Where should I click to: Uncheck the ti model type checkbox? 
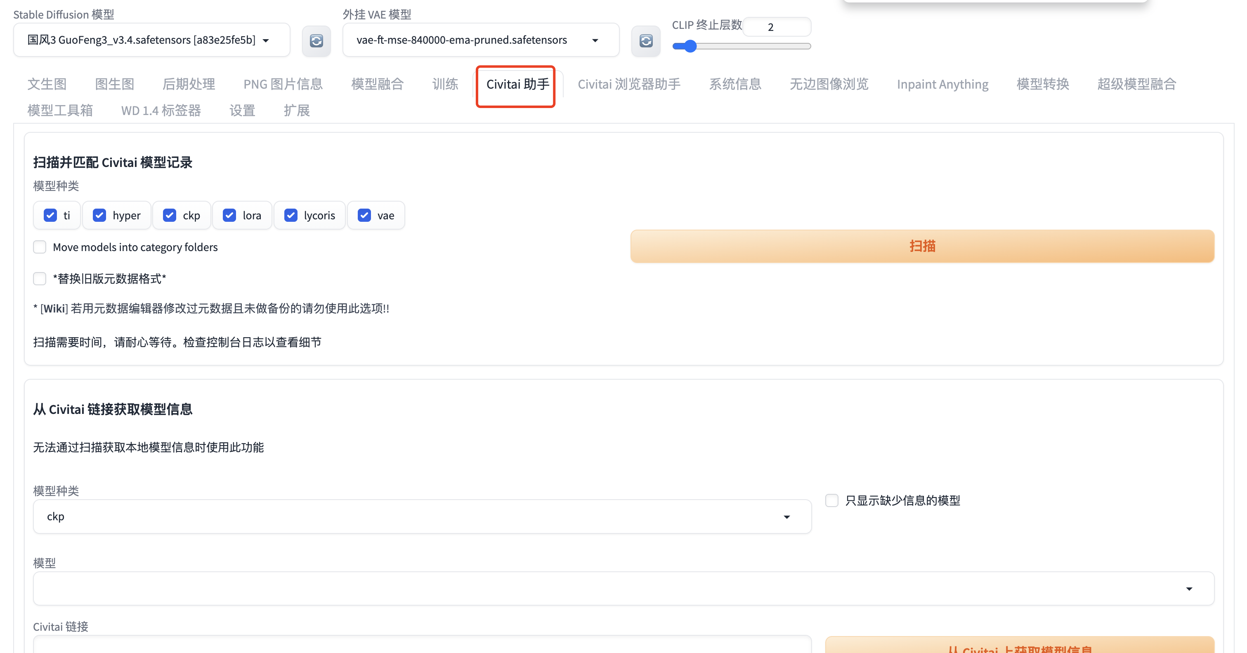[50, 215]
